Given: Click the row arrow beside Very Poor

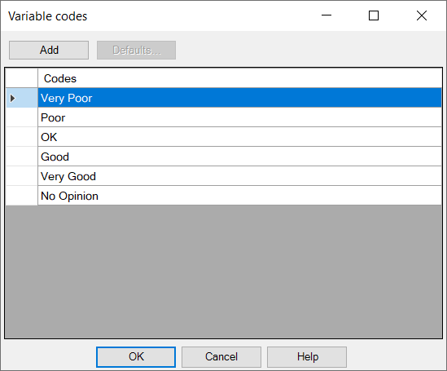Looking at the screenshot, I should 12,98.
